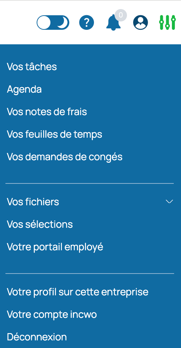Open Votre profil sur cette entreprise
This screenshot has width=181, height=348.
(78, 292)
